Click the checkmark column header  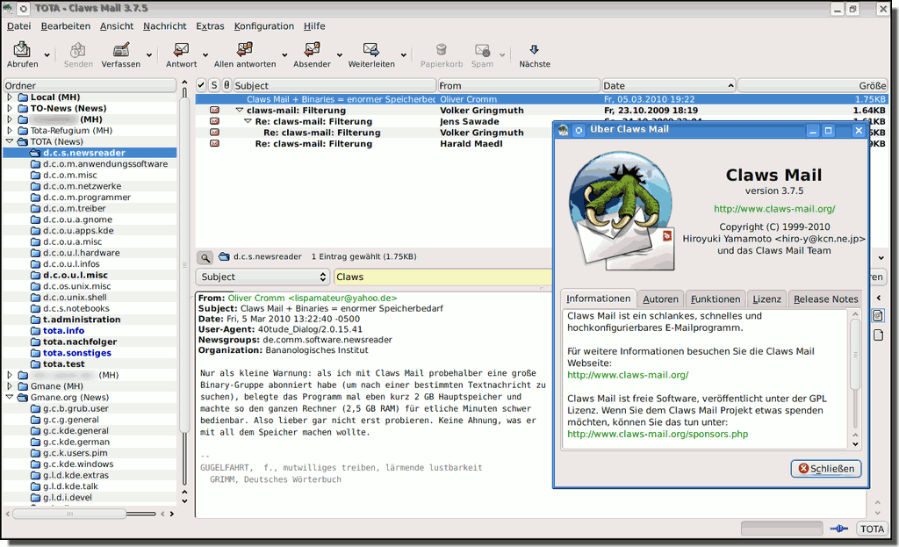tap(200, 85)
